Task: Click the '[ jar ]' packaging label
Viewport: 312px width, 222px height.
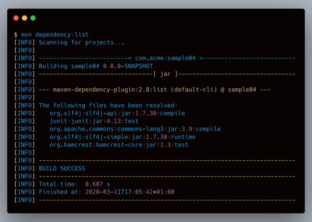Action: click(165, 74)
